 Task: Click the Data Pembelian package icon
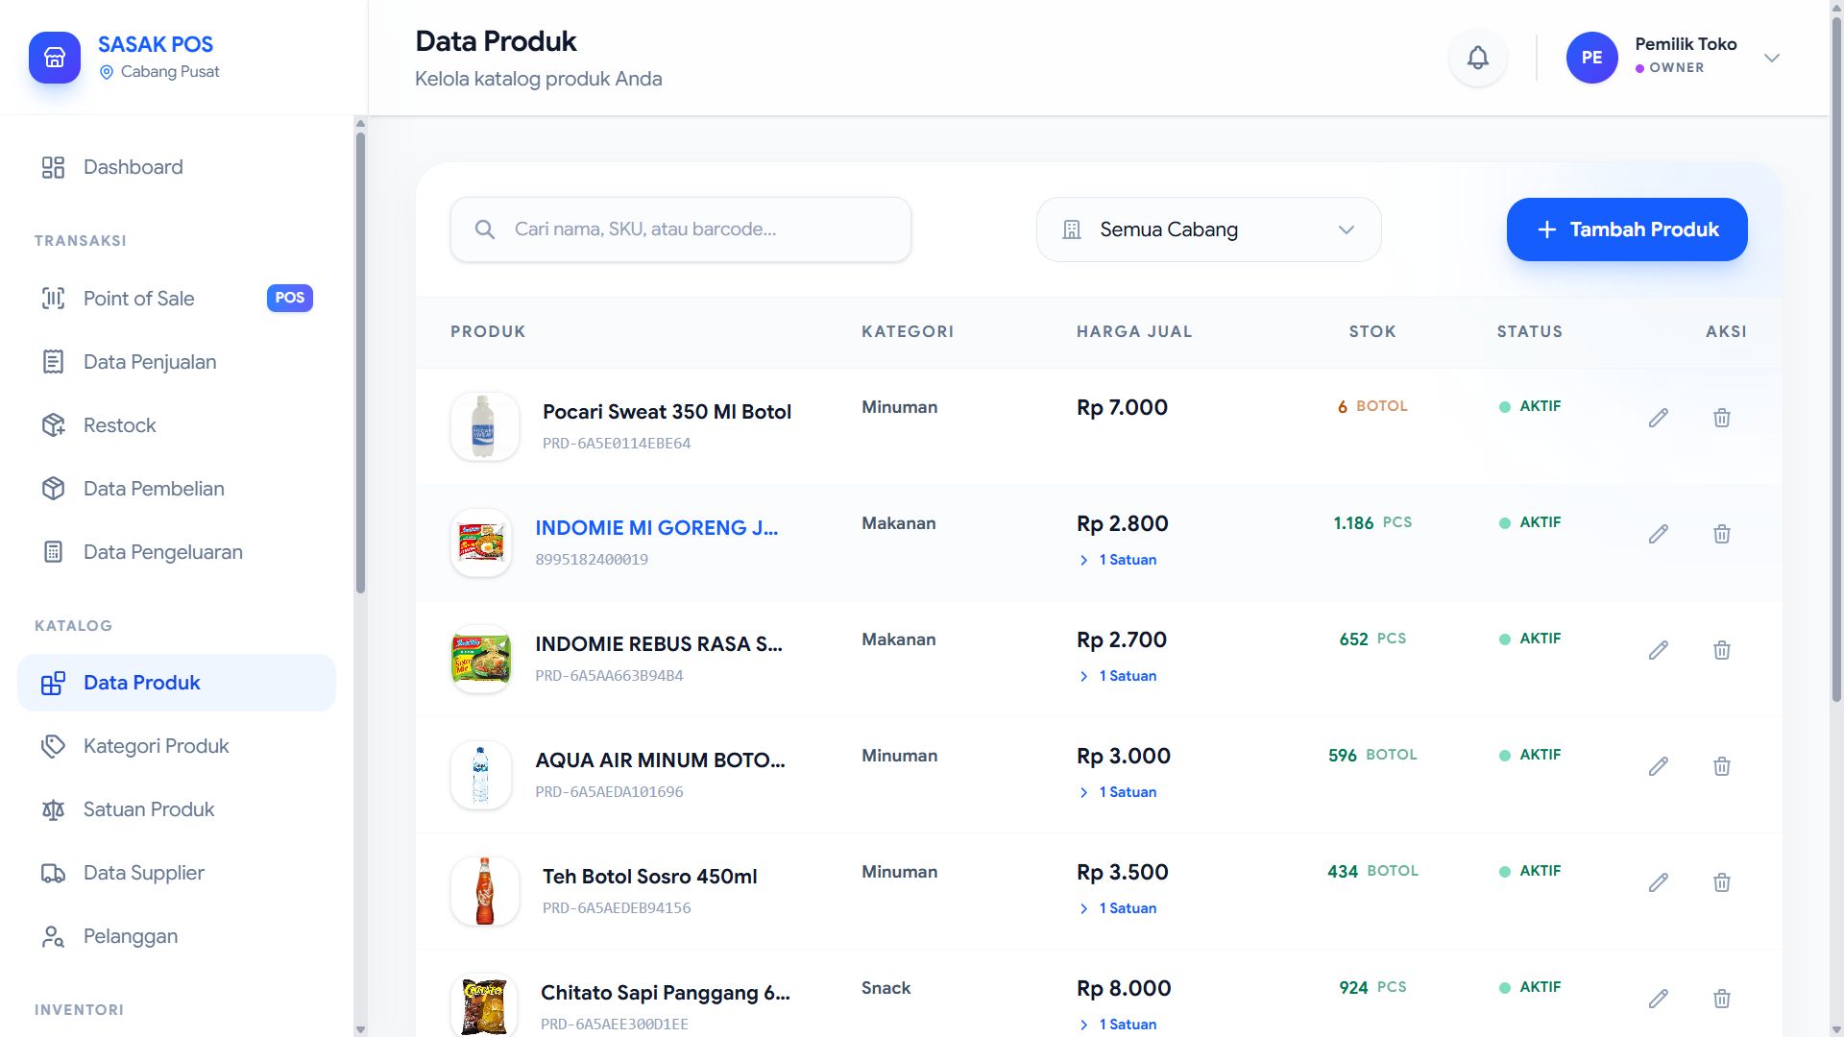[x=53, y=489]
